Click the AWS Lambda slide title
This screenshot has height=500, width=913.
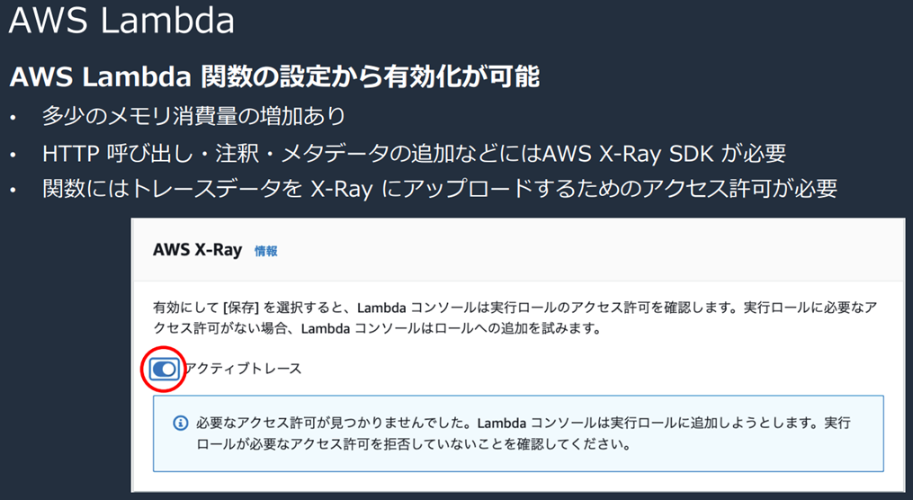point(121,22)
